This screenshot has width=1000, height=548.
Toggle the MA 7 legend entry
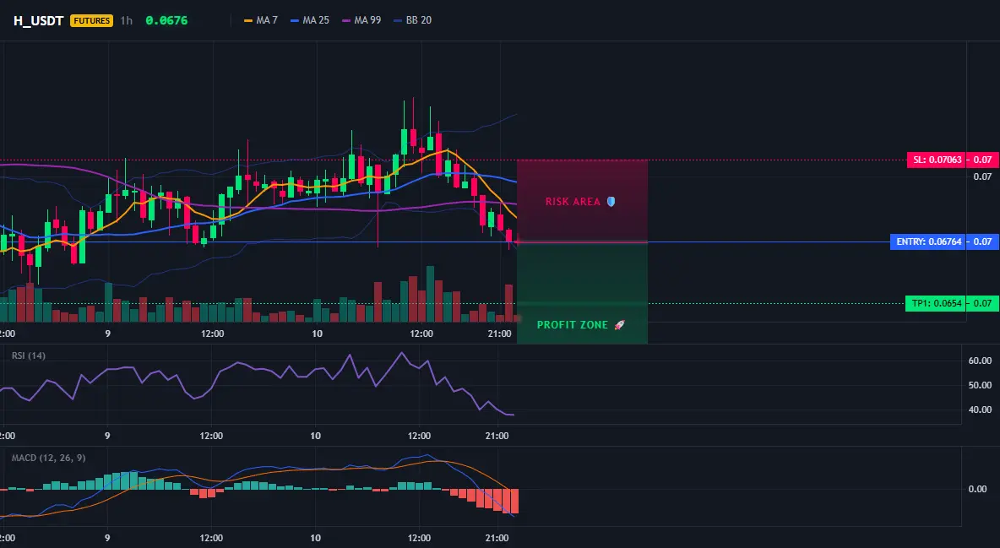point(261,20)
